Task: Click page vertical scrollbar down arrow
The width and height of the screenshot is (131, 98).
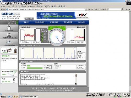Action: pos(130,91)
